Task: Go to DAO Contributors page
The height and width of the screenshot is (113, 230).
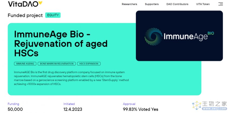Action: point(177,4)
